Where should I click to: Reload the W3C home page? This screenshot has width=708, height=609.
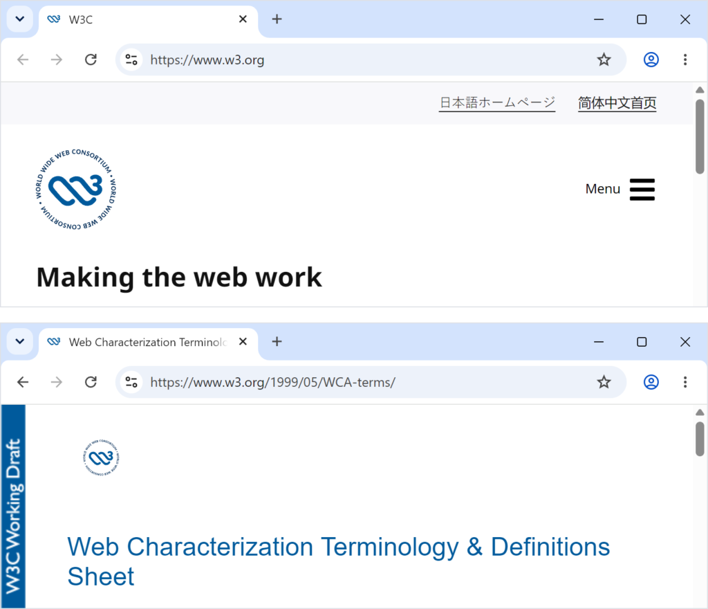[91, 60]
